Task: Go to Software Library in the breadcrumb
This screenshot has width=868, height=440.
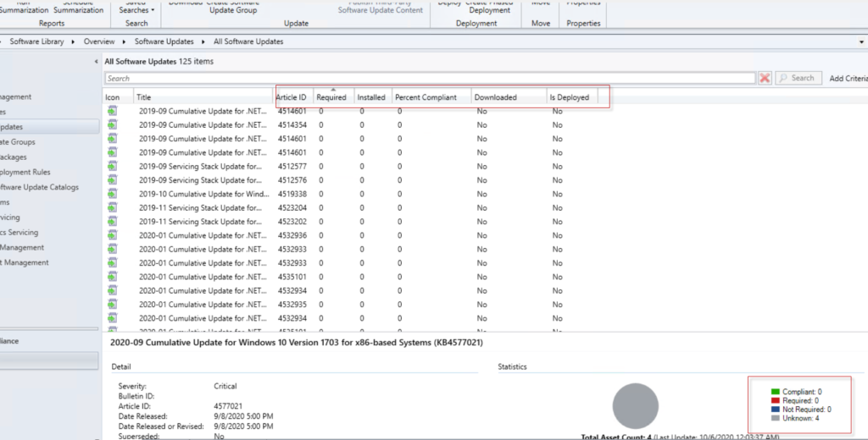Action: pos(36,41)
